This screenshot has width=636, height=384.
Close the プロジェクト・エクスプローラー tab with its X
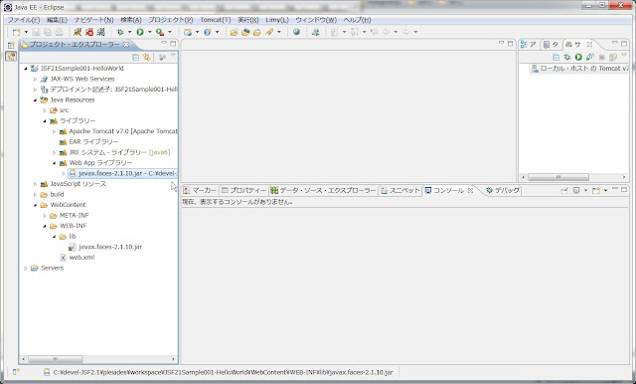click(126, 45)
